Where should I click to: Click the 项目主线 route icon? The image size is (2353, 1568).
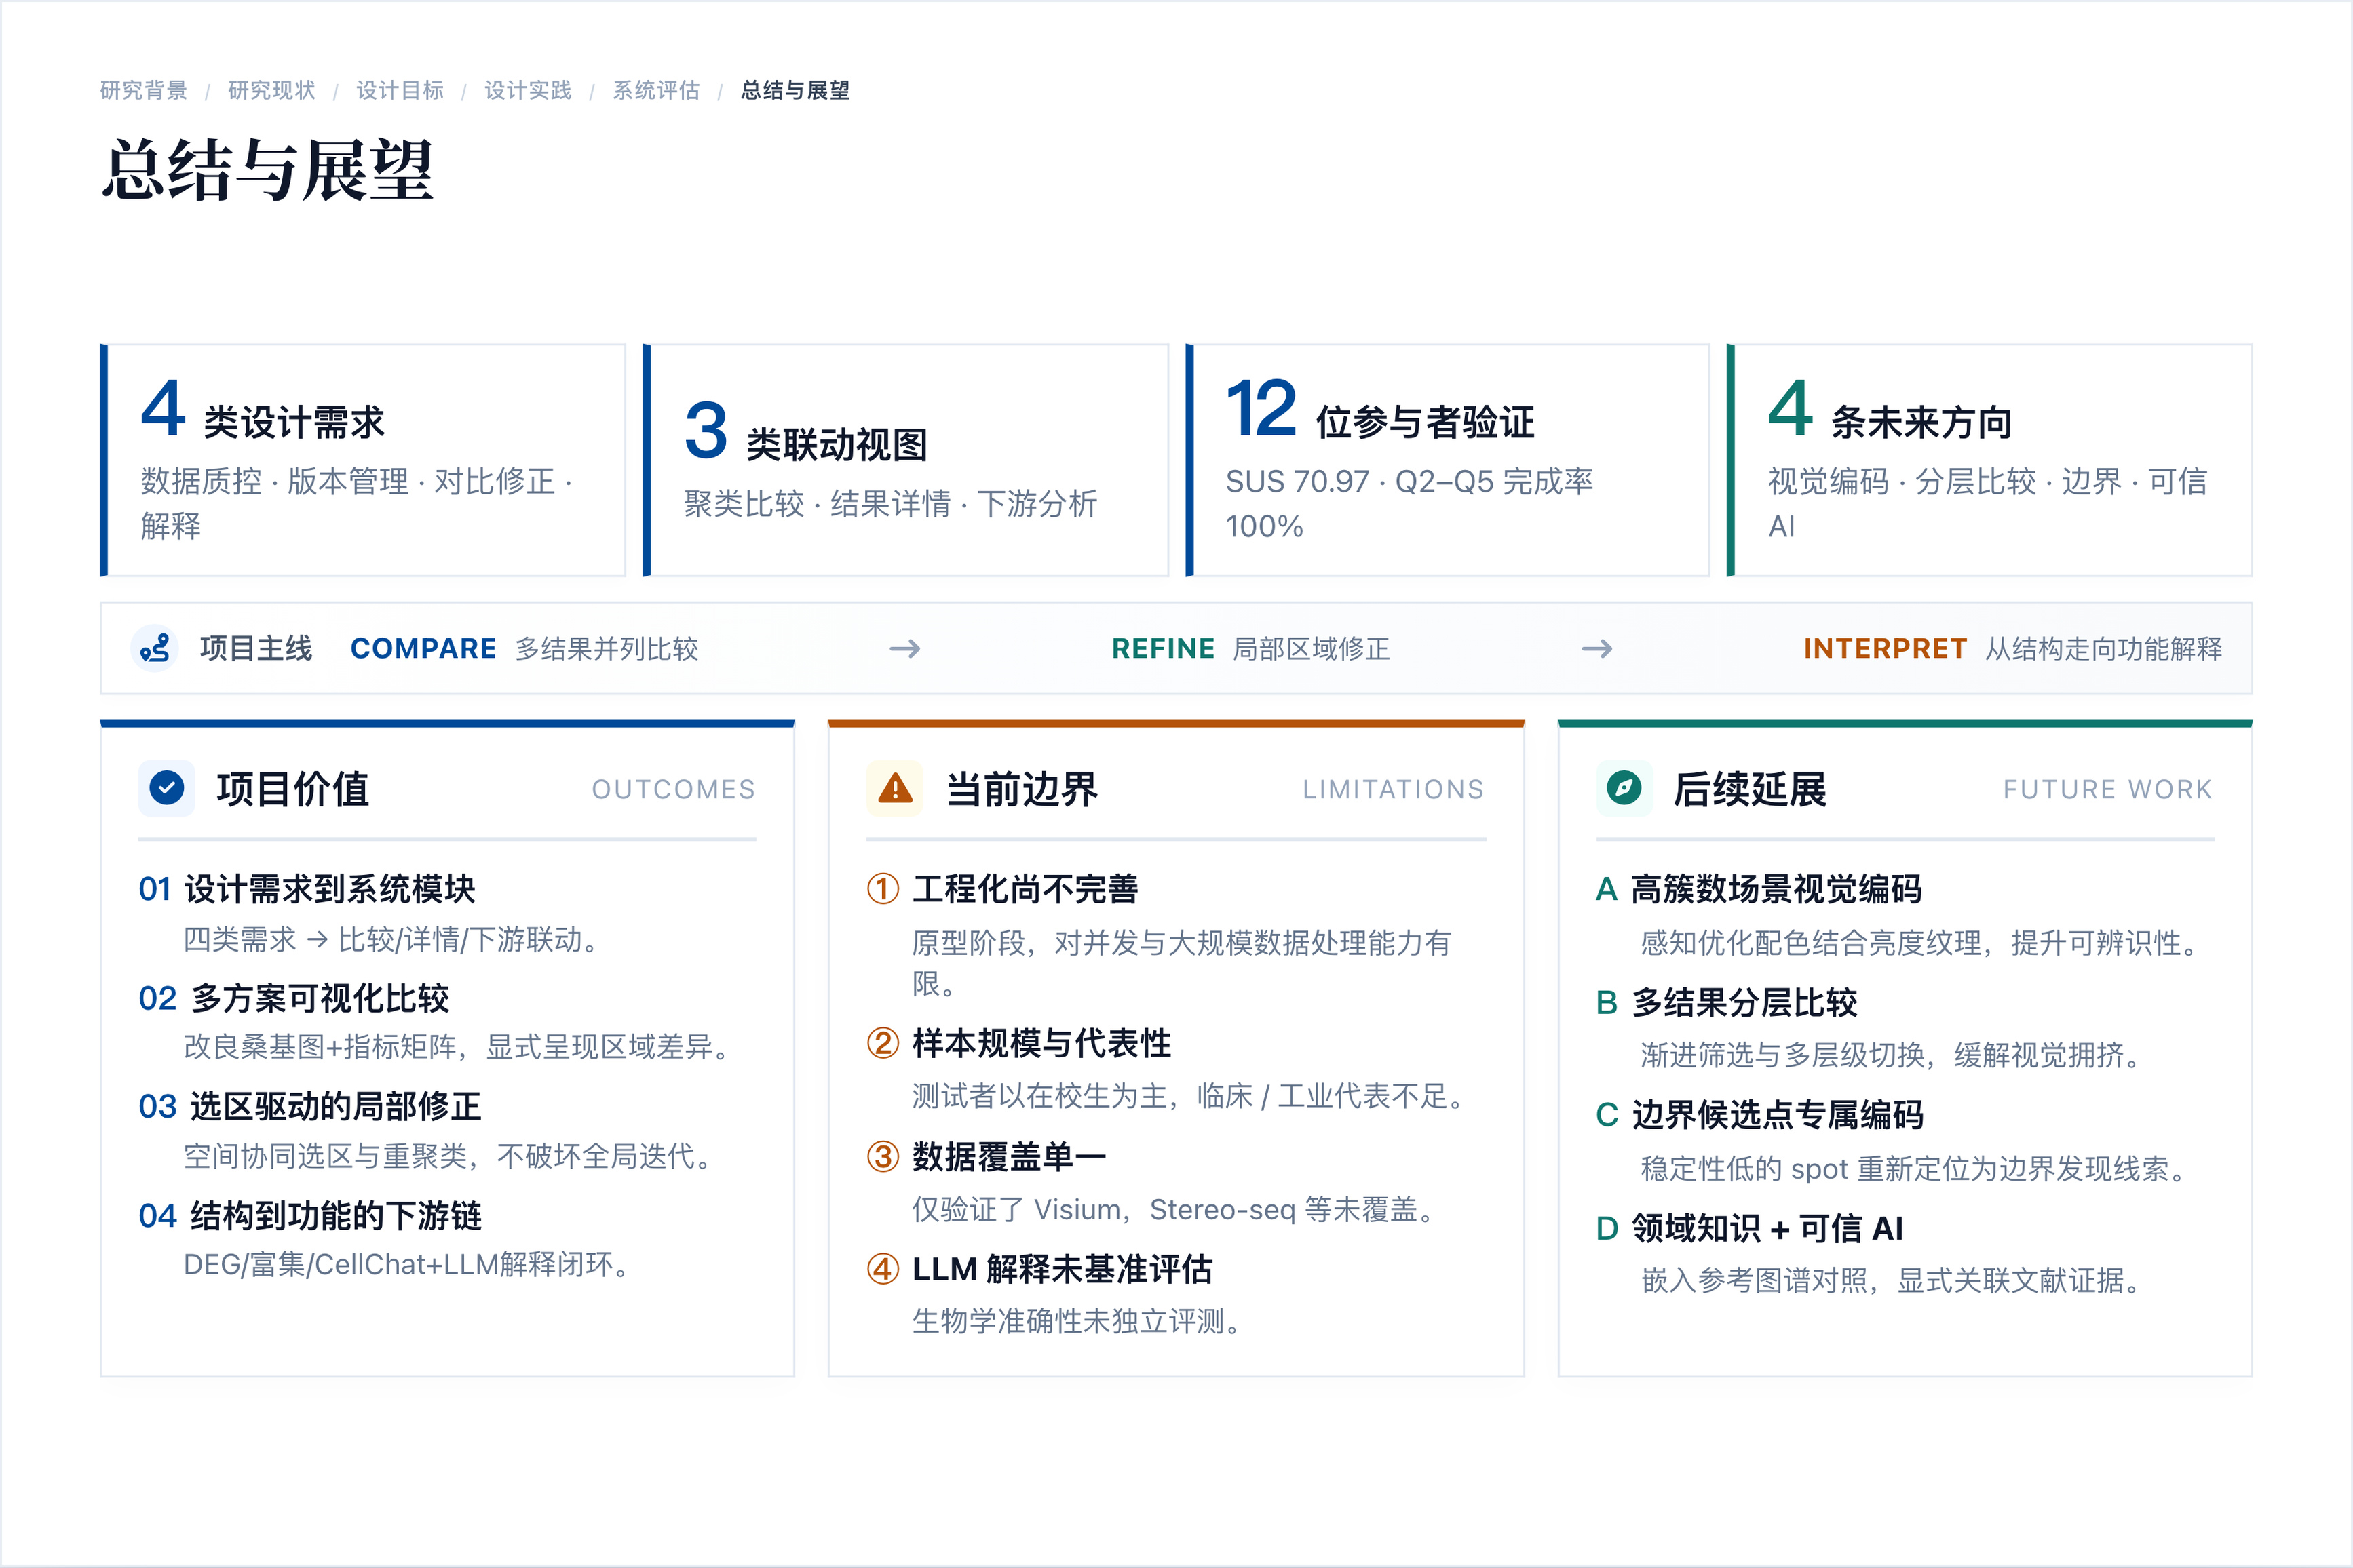tap(155, 648)
